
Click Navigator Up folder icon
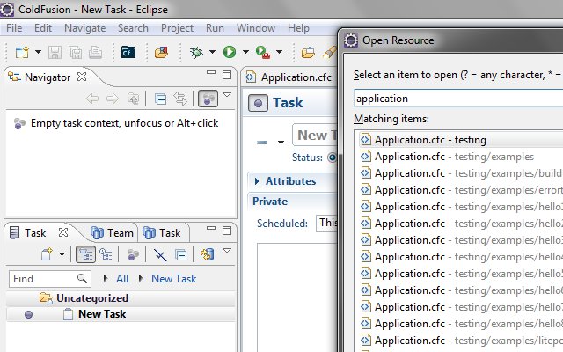pyautogui.click(x=133, y=99)
